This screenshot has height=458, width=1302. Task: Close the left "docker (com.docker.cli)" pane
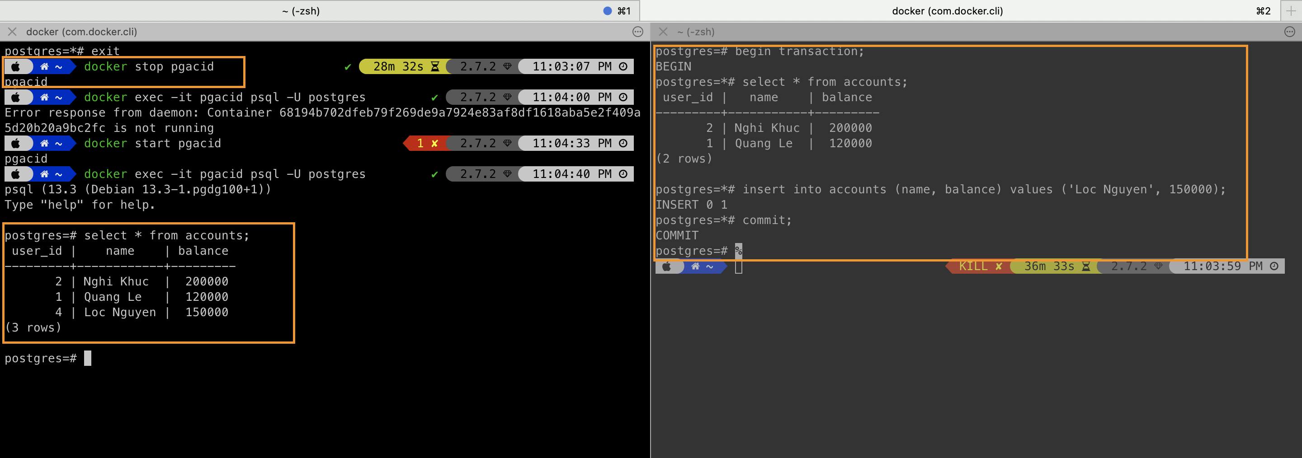click(x=12, y=32)
